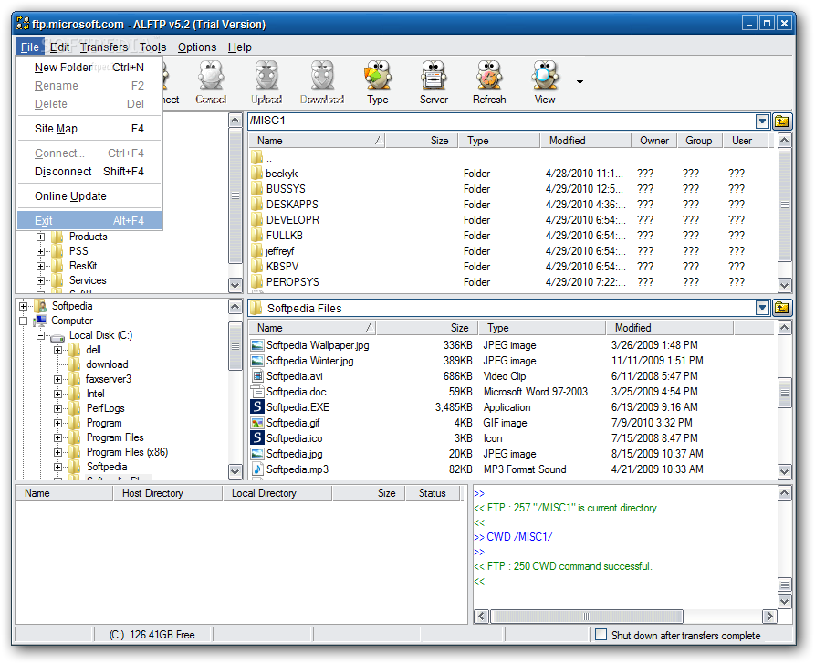The width and height of the screenshot is (815, 664).
Task: Click the Local Disk (C:) drive icon
Action: point(57,336)
